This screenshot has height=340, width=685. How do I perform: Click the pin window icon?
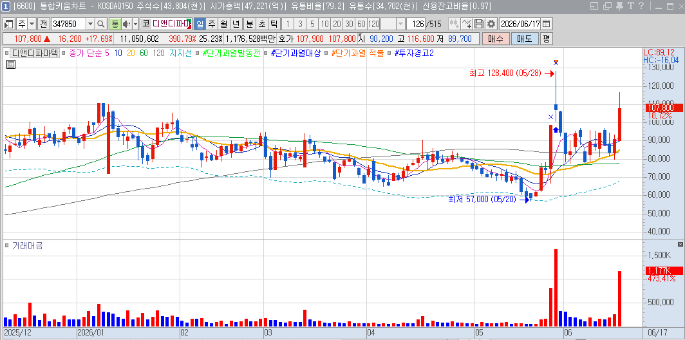click(x=619, y=6)
